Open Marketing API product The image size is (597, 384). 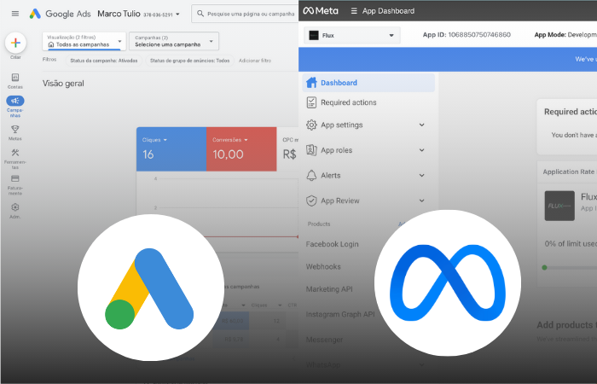coord(329,289)
